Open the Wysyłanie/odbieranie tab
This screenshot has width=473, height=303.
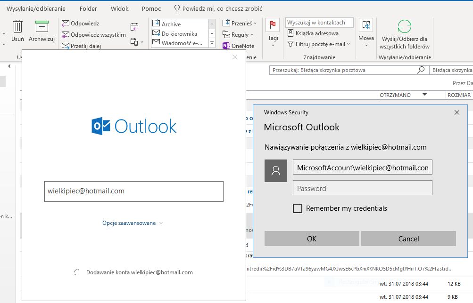click(x=36, y=9)
